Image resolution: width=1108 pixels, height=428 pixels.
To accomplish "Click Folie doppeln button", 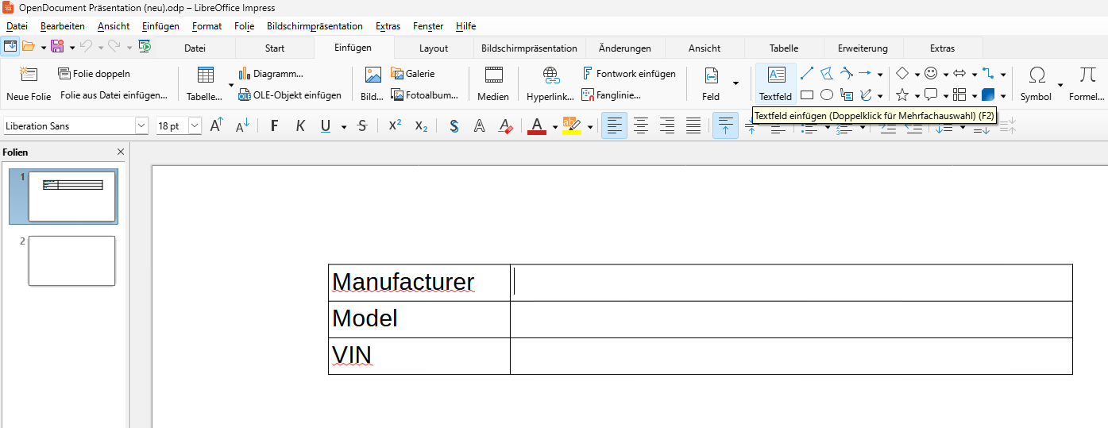I will tap(94, 74).
